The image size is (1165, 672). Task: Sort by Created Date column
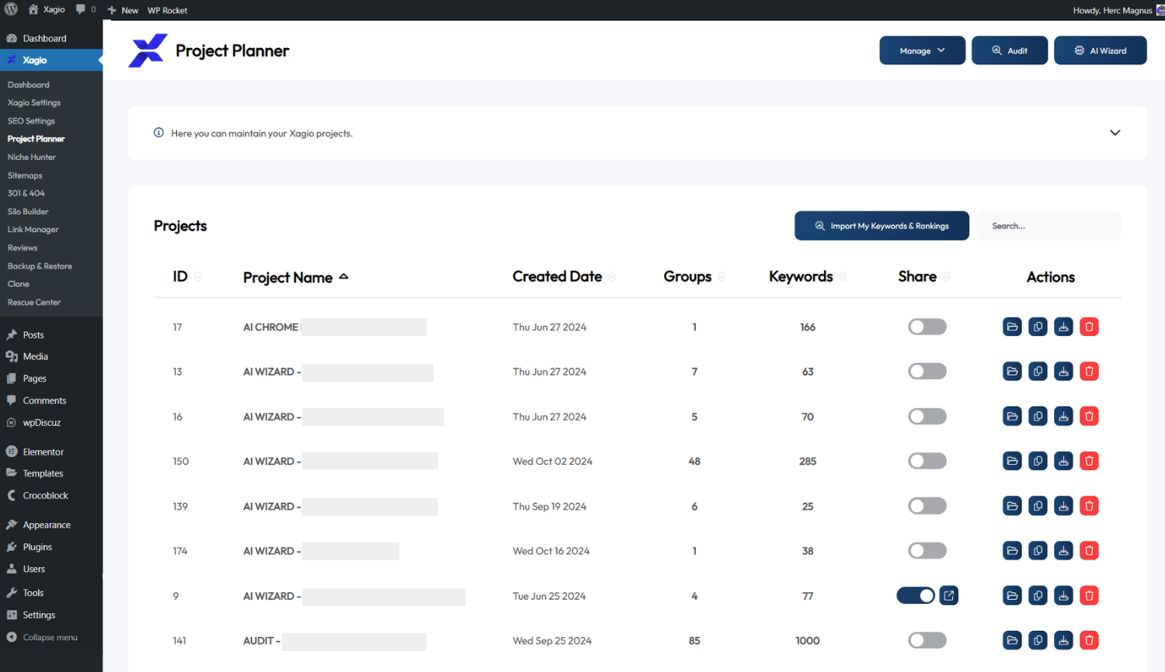tap(564, 277)
